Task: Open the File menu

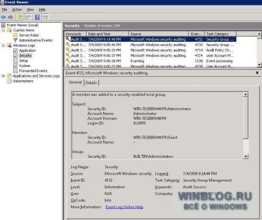Action: click(x=4, y=10)
